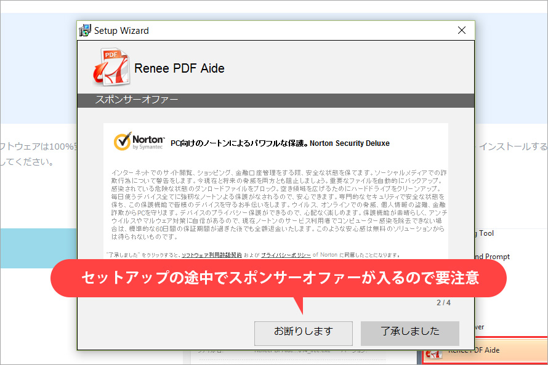Click the Setup Wizard title bar icon
This screenshot has height=365, width=548.
coord(85,31)
